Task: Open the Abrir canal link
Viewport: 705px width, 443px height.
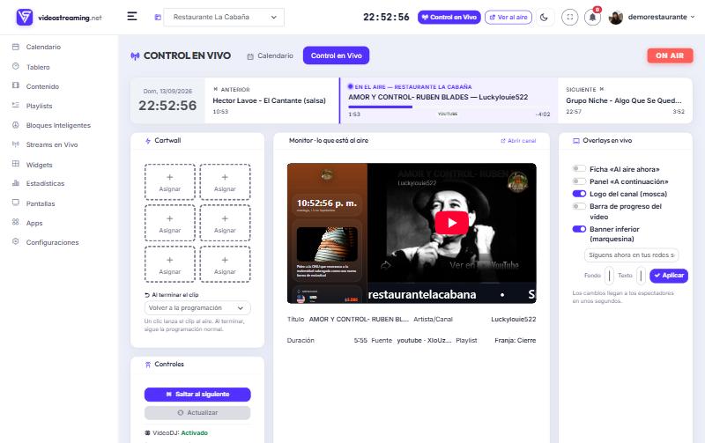Action: pyautogui.click(x=518, y=141)
